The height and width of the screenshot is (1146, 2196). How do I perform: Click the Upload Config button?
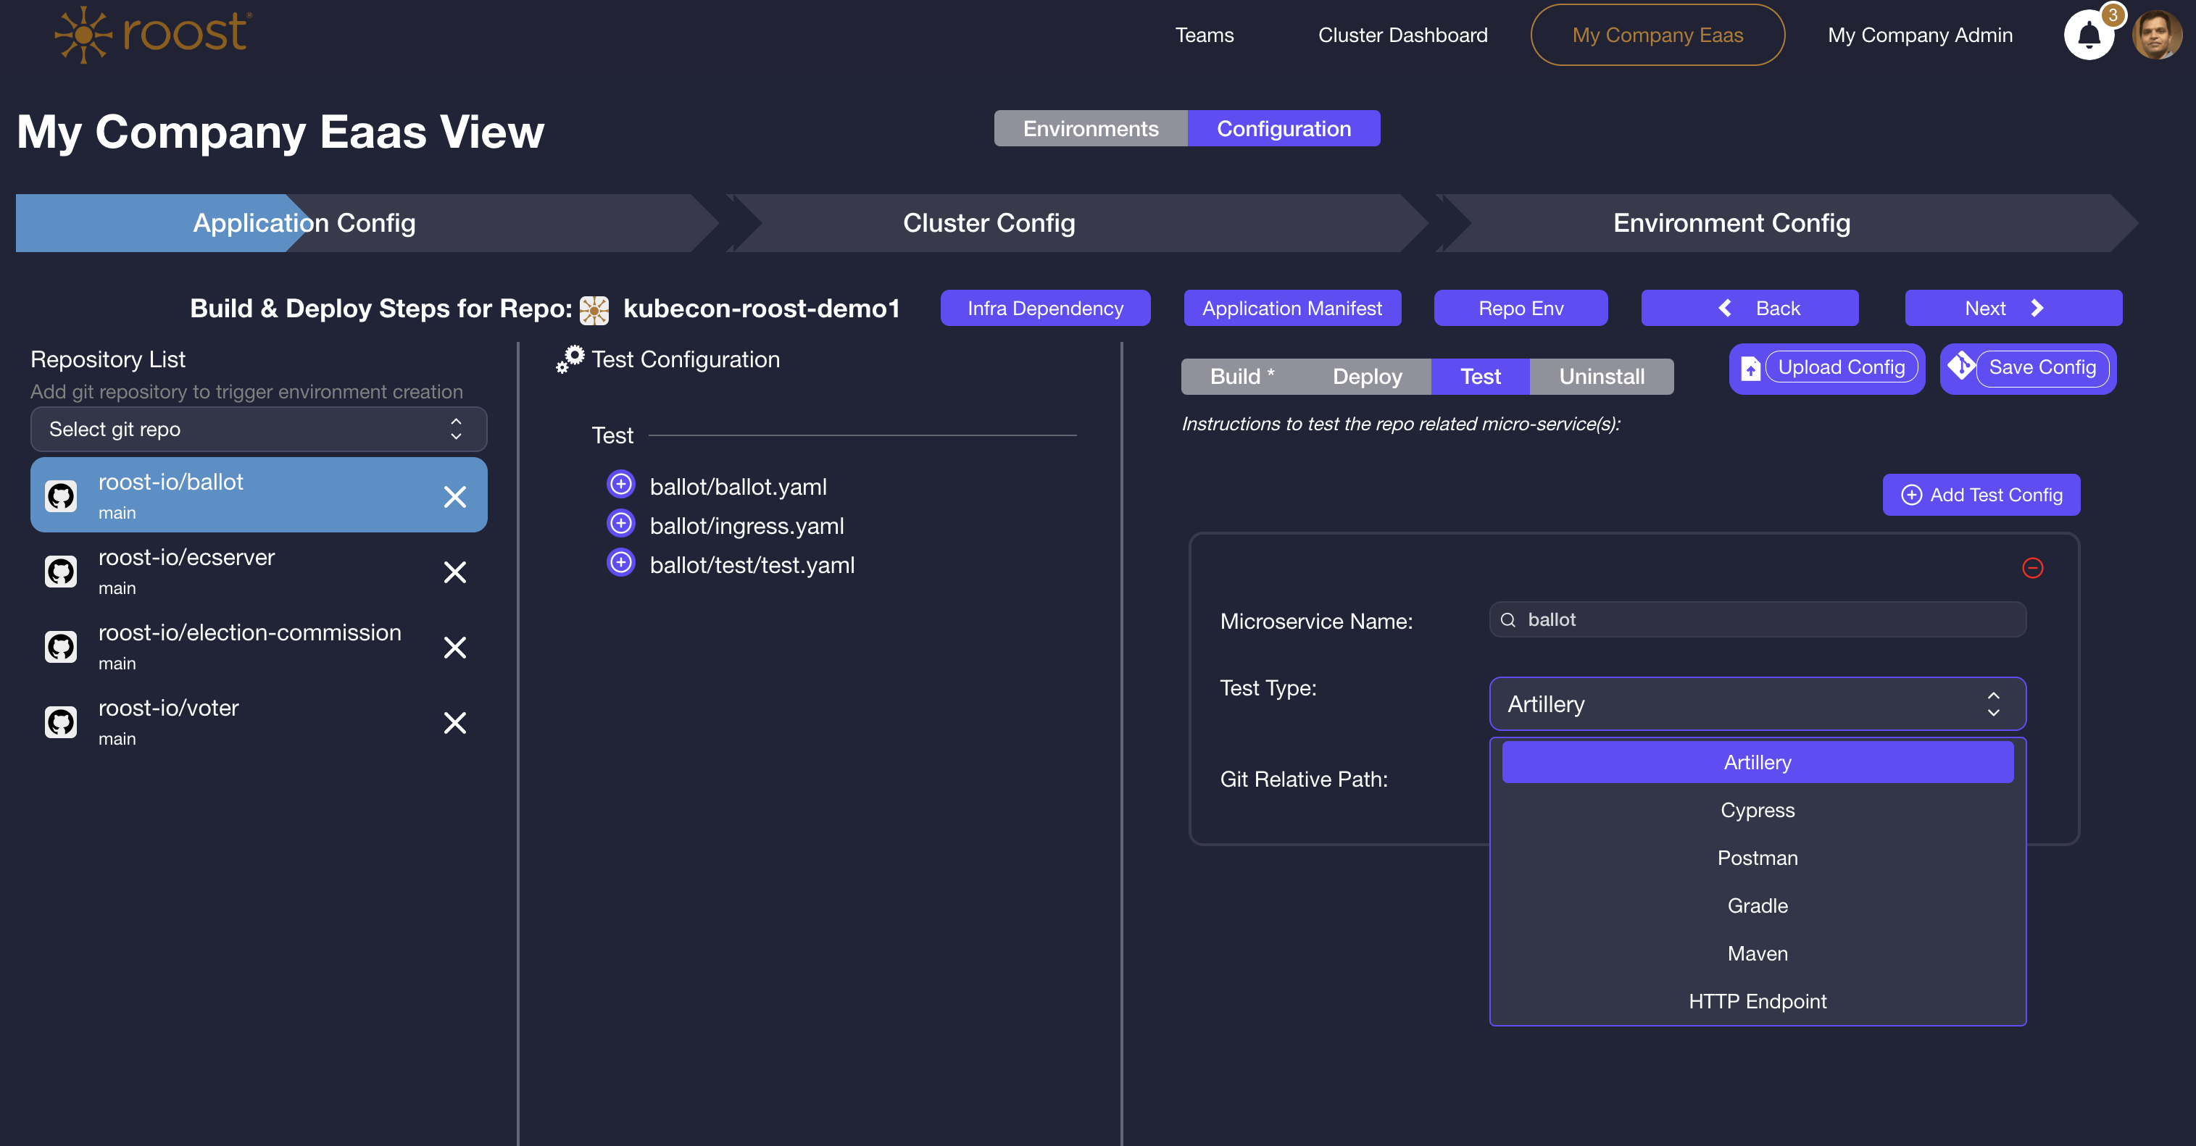[1827, 368]
